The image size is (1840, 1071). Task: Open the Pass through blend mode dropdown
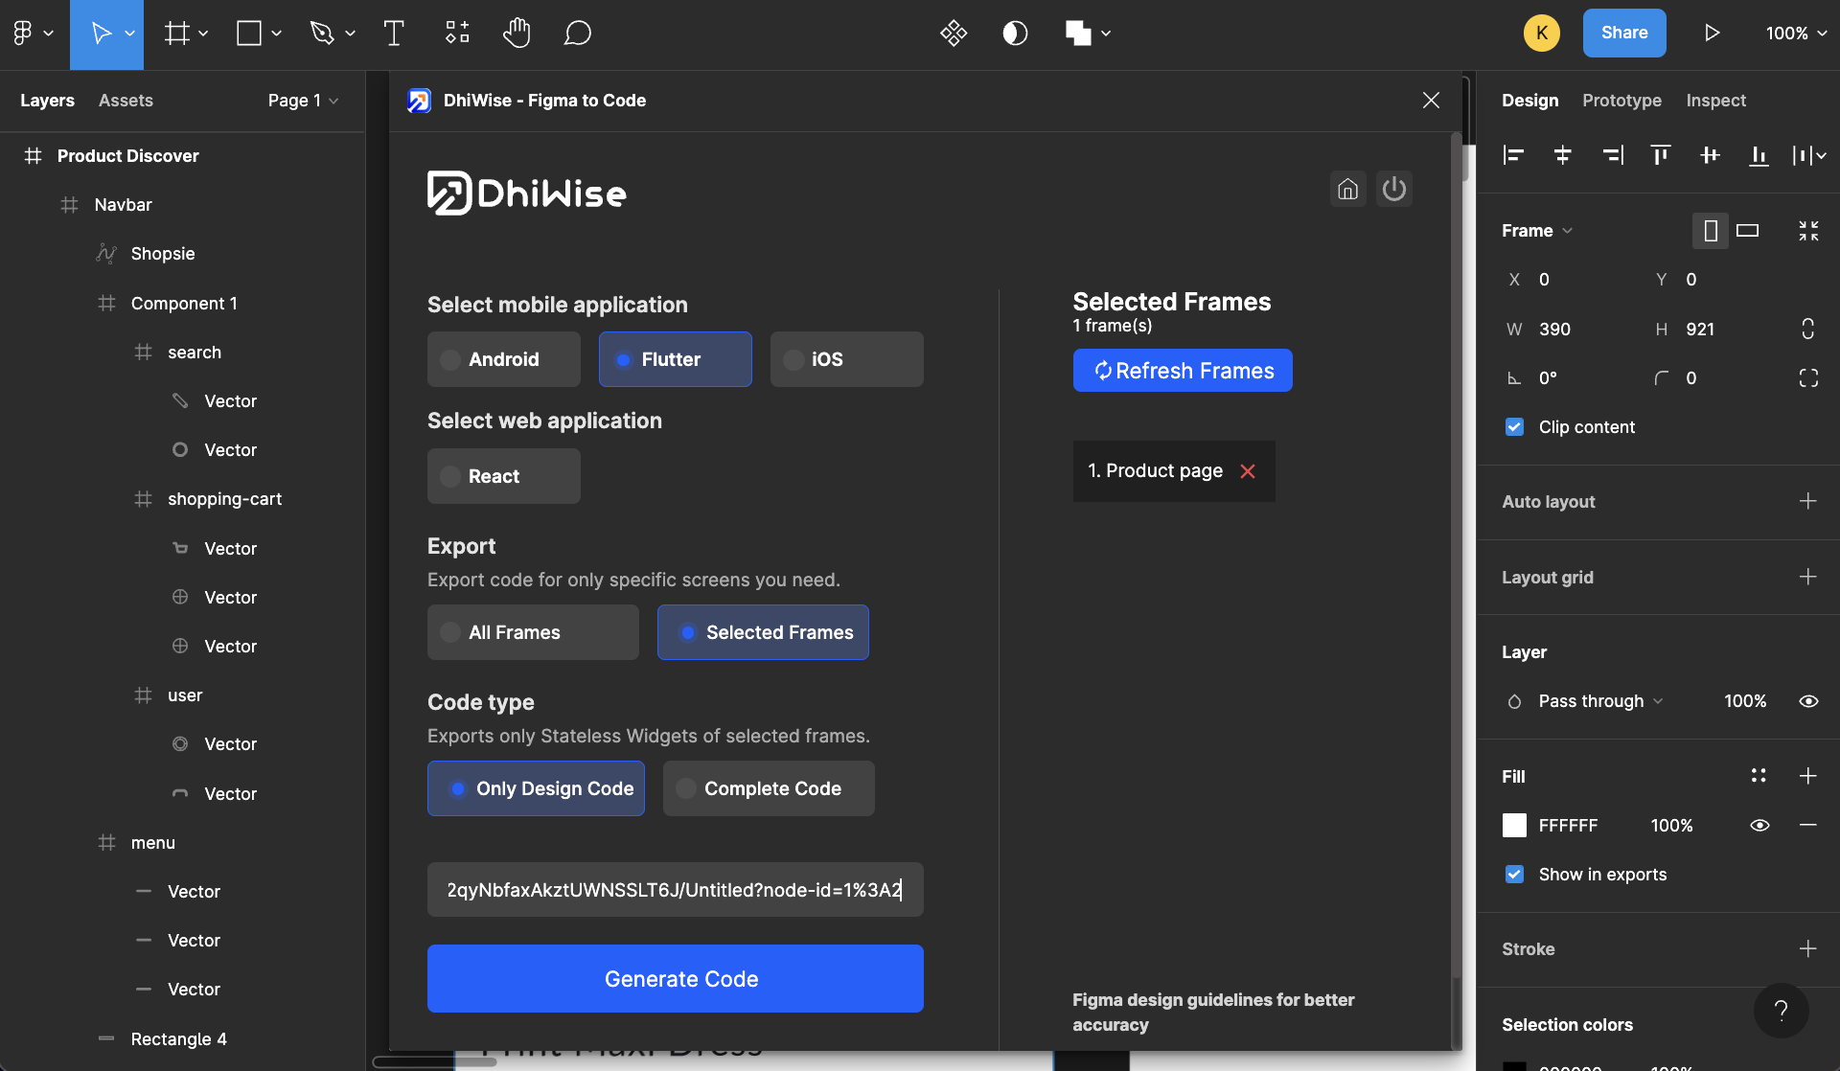point(1600,701)
